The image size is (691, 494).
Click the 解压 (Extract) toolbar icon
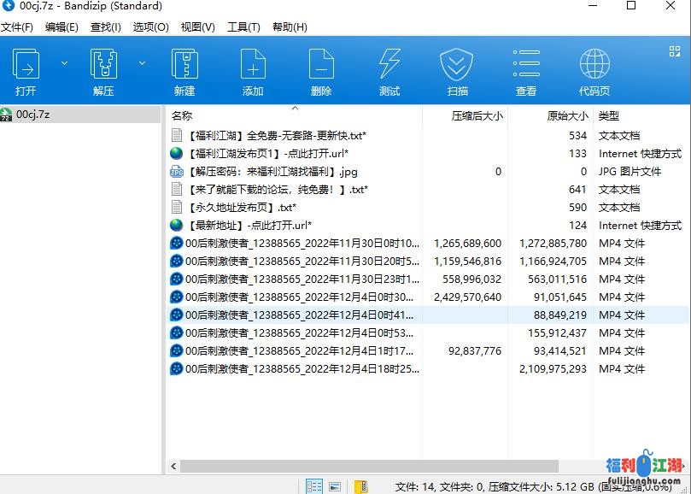[103, 66]
